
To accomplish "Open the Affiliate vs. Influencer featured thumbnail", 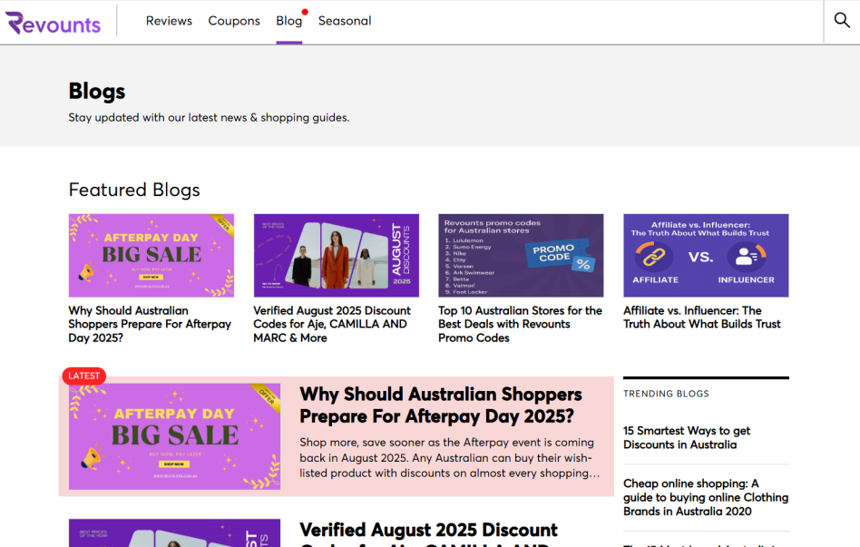I will (706, 256).
